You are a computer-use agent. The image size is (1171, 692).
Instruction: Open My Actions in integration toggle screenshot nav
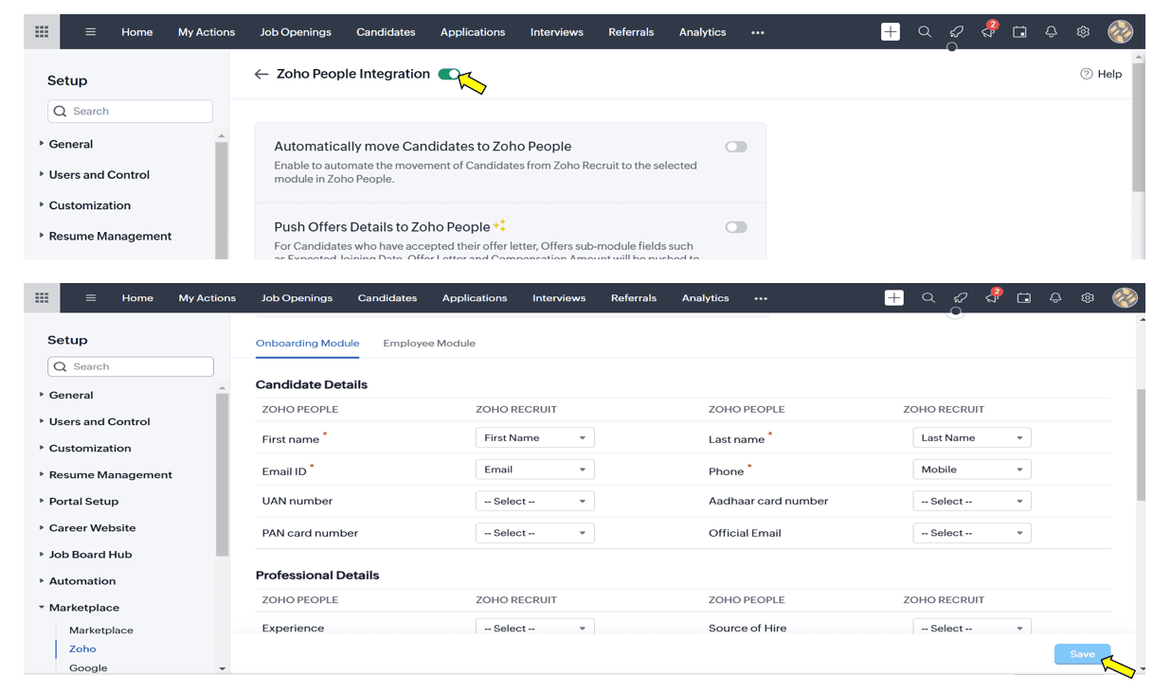(207, 31)
